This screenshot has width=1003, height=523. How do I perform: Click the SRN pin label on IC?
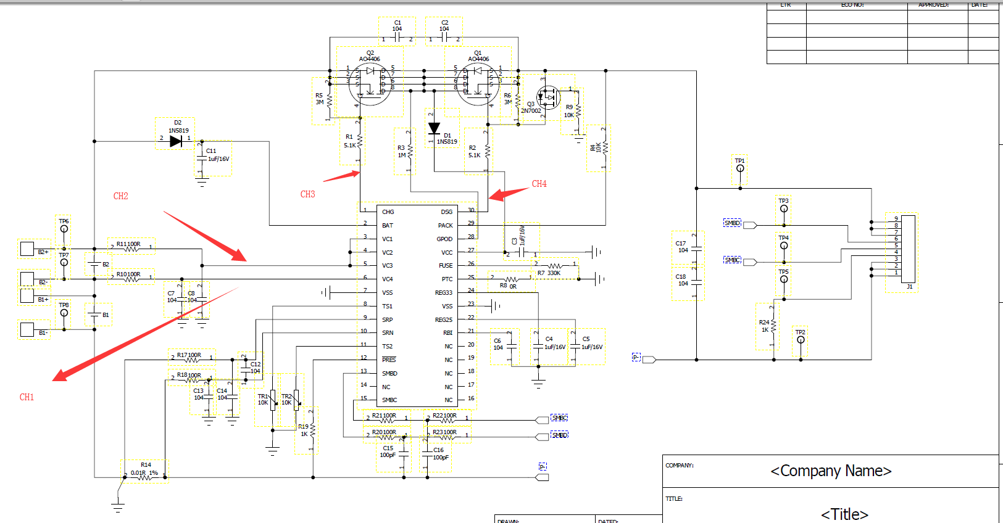(x=387, y=333)
